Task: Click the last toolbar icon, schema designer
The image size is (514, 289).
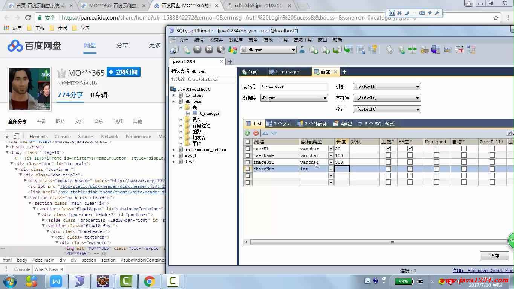Action: 471,50
